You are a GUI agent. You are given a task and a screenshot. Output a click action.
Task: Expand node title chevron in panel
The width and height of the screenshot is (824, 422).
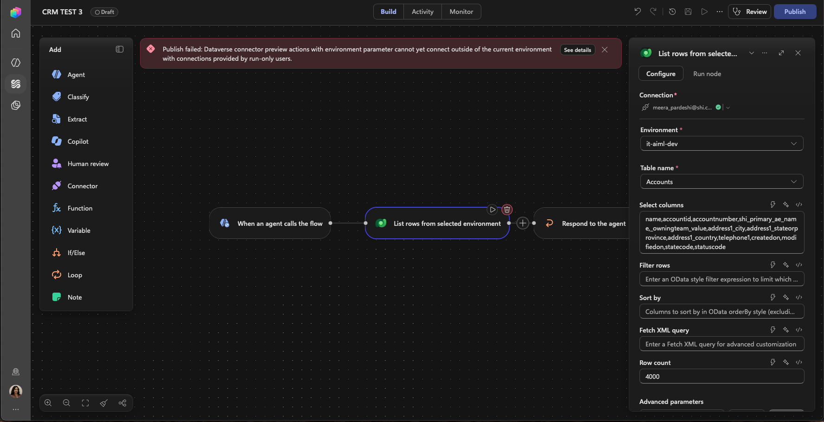[x=751, y=53]
